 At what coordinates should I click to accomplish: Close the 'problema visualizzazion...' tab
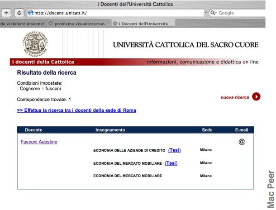(51, 24)
